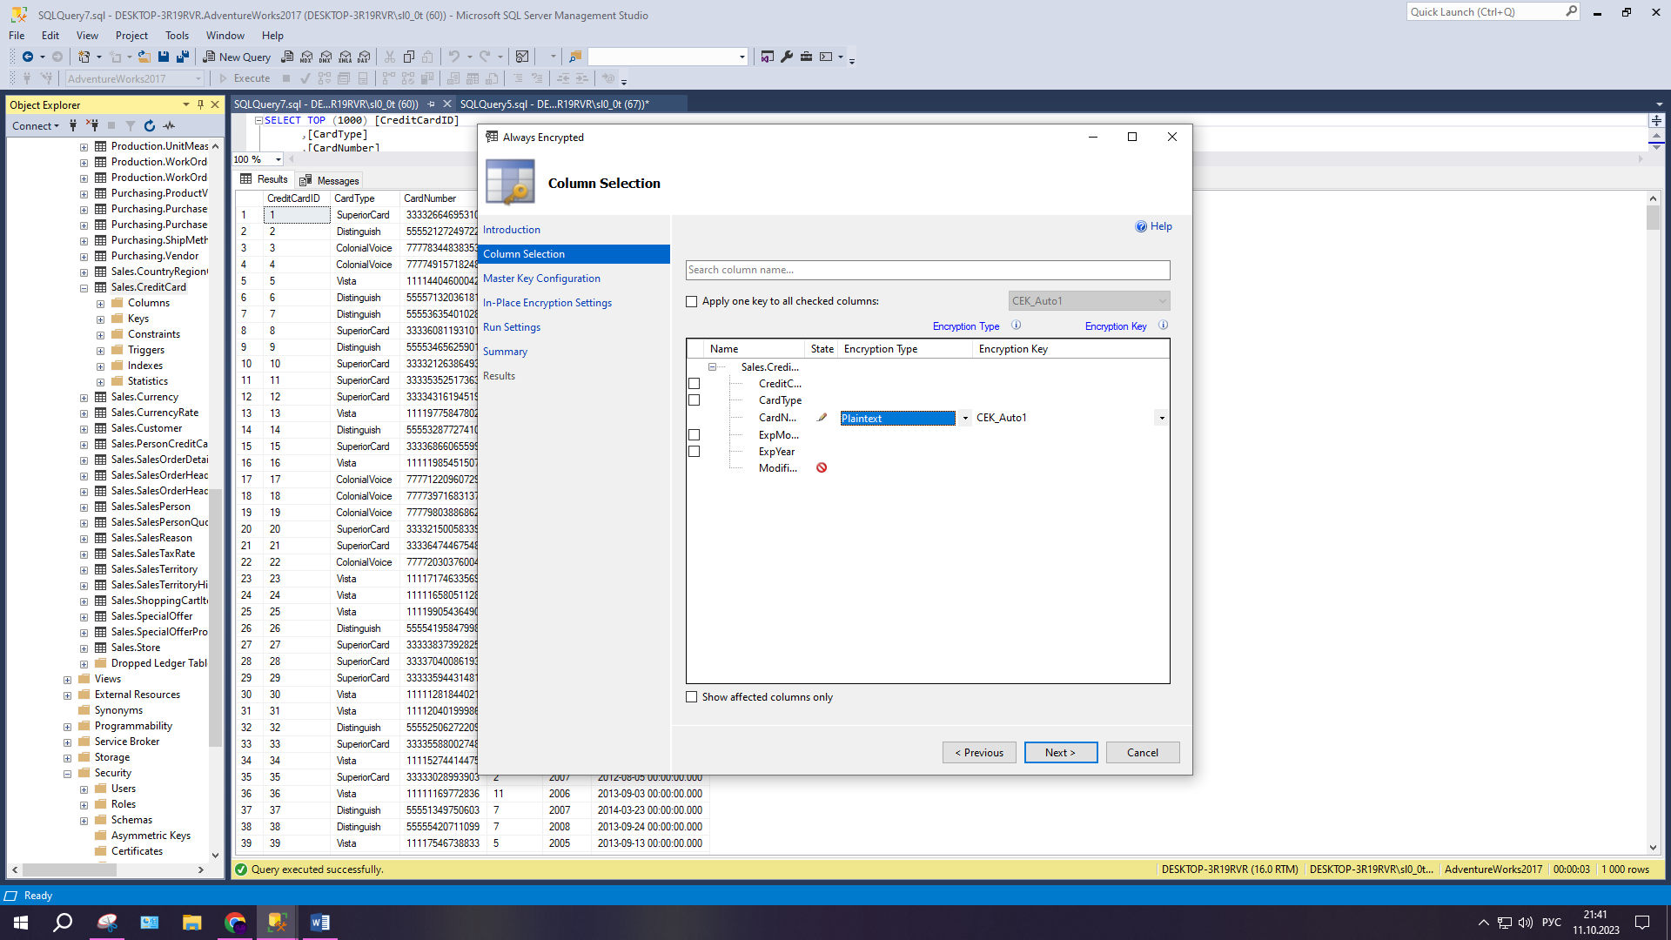Open the Plaintext encryption type dropdown
The height and width of the screenshot is (940, 1671).
[965, 419]
